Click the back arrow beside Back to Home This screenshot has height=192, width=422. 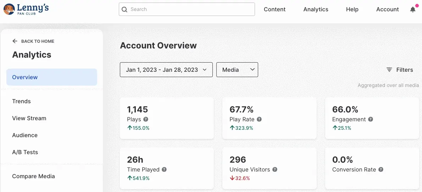[15, 41]
